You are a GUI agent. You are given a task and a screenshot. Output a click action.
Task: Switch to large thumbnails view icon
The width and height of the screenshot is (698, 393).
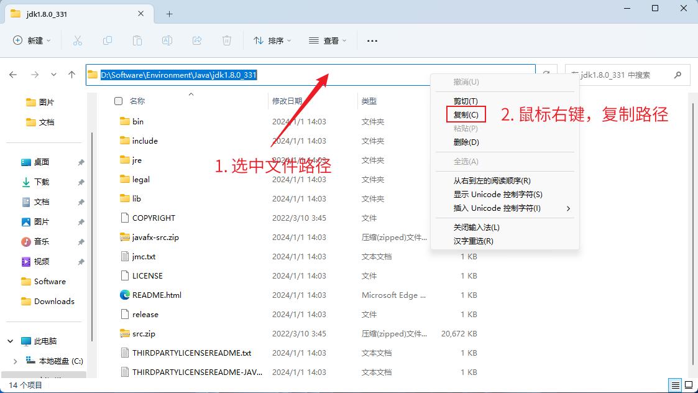[687, 385]
